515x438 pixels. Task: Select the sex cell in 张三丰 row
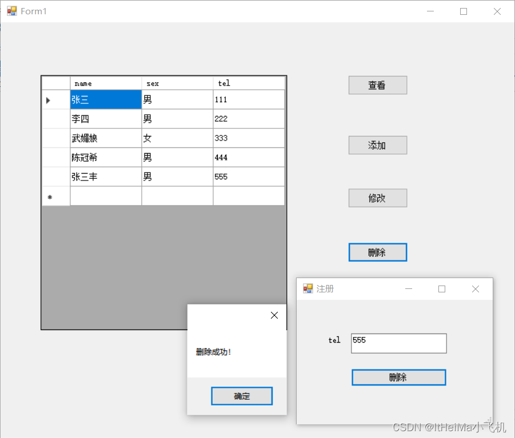coord(177,177)
